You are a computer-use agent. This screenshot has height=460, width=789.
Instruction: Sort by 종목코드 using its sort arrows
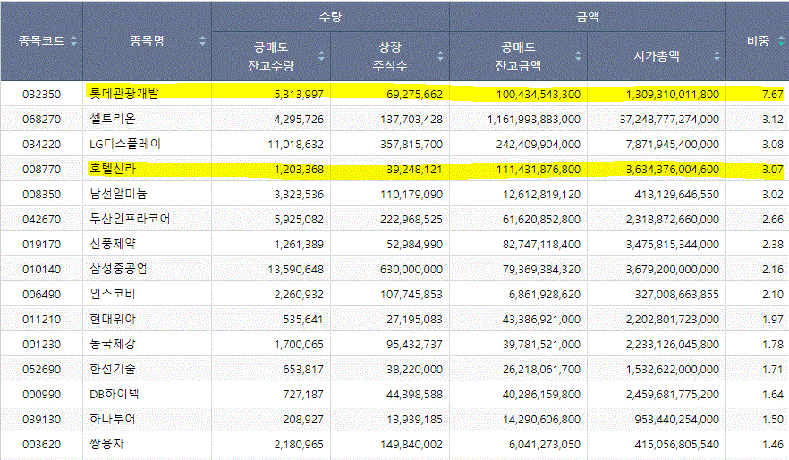(x=74, y=41)
